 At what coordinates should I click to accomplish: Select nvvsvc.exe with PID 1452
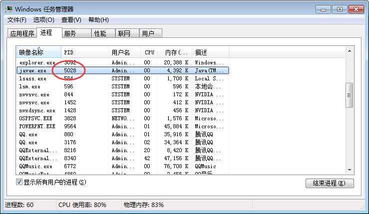pyautogui.click(x=123, y=103)
